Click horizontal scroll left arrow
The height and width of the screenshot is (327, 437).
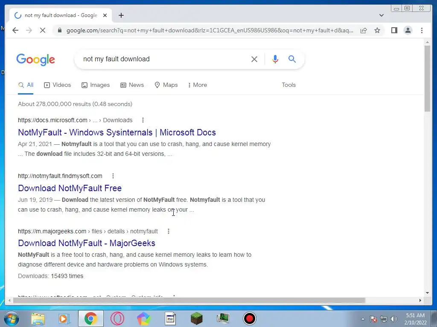pos(9,300)
